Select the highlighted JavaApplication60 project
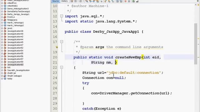The height and width of the screenshot is (112, 200). click(15, 65)
